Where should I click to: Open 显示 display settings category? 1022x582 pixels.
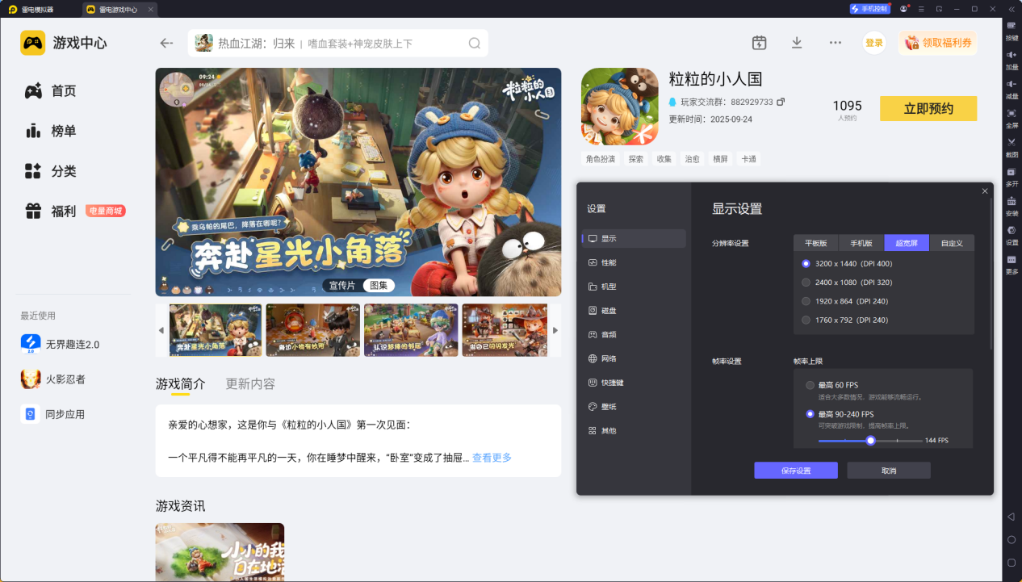click(634, 238)
